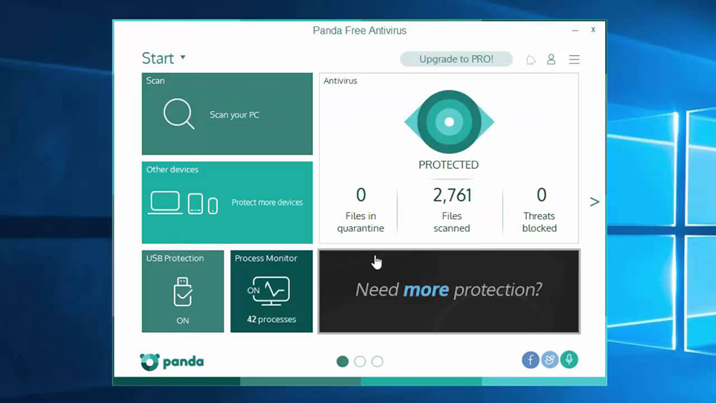The width and height of the screenshot is (716, 403).
Task: Select the second page indicator dot
Action: pyautogui.click(x=360, y=361)
